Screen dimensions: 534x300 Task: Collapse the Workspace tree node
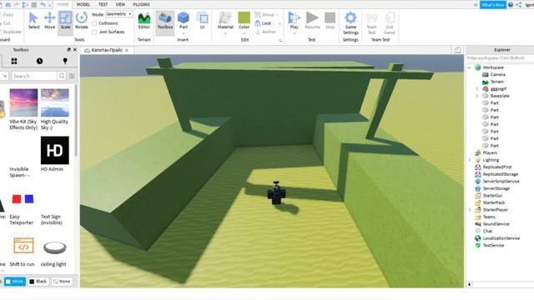pyautogui.click(x=469, y=67)
